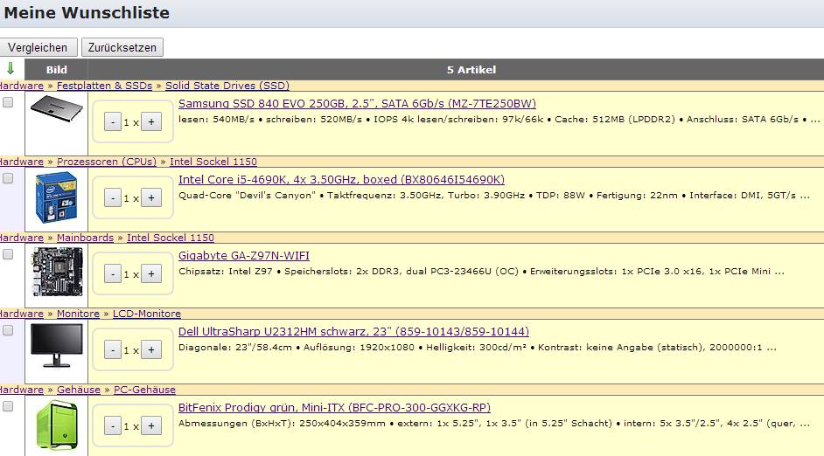Click the Gigabyte mainboard thumbnail image

point(56,270)
